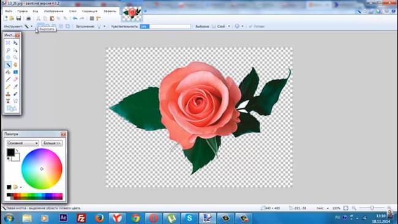Click the Print toolbar icon
This screenshot has height=224, width=398.
[28, 18]
